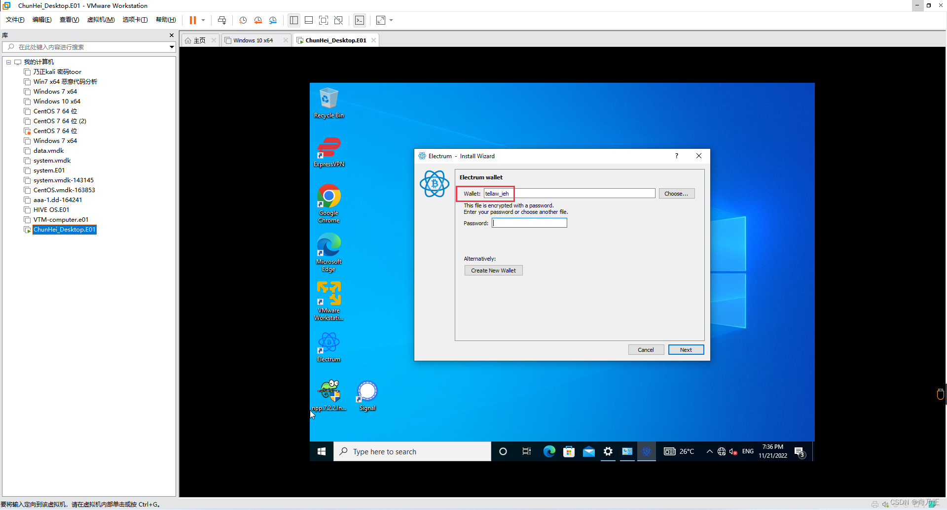Open ExpressVPN desktop icon
The image size is (947, 510).
[x=329, y=152]
